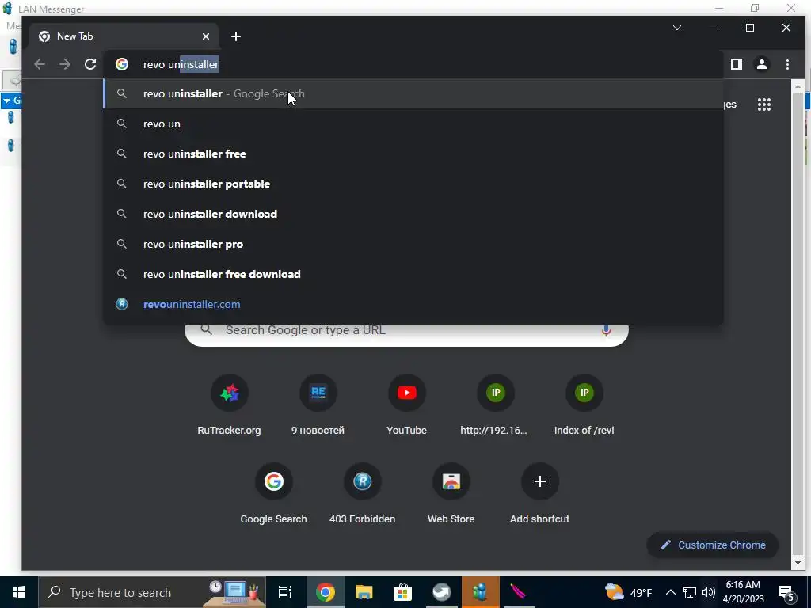Click the page scrollbar down arrow

point(797,563)
